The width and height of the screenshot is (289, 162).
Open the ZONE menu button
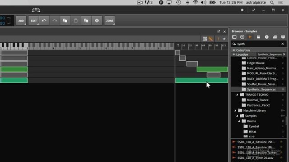point(109,21)
